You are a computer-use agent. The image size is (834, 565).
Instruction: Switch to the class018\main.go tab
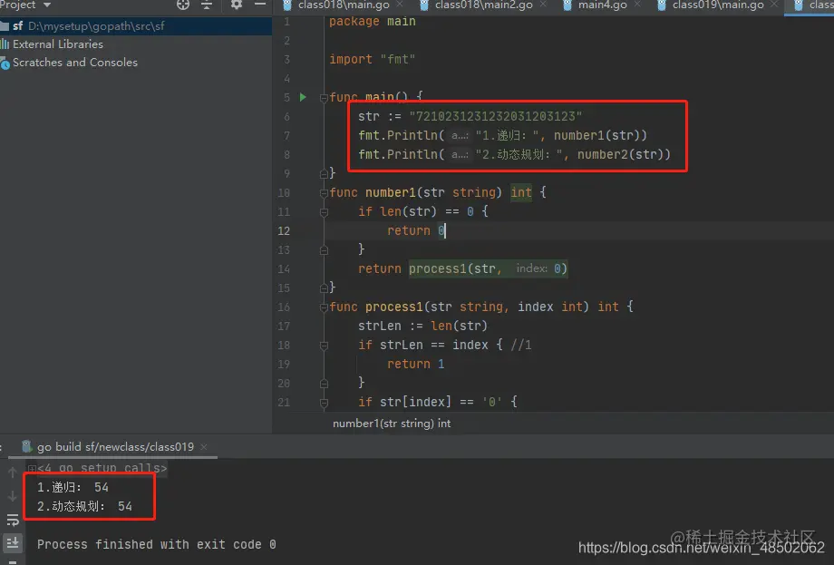(x=343, y=5)
